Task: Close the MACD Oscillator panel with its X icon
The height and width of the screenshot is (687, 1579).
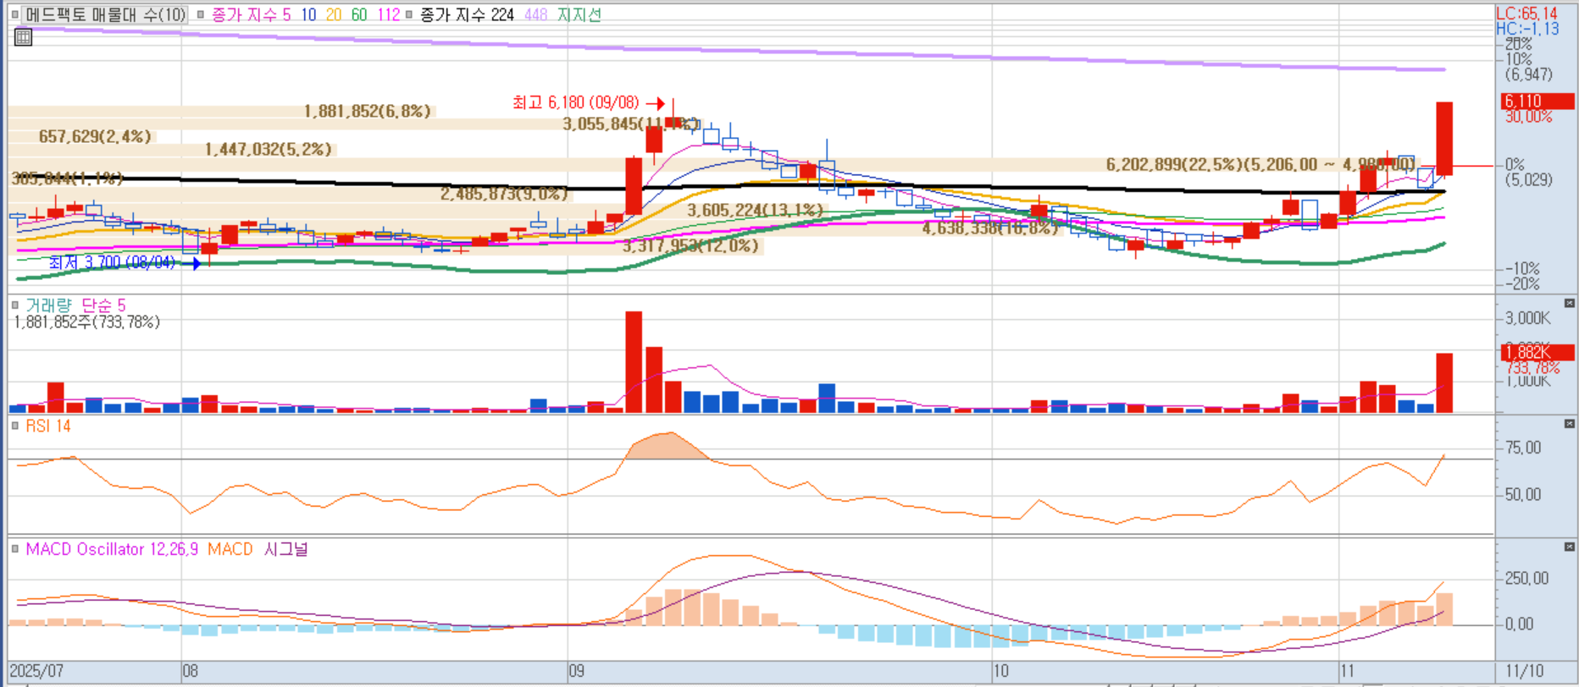Action: 1569,547
